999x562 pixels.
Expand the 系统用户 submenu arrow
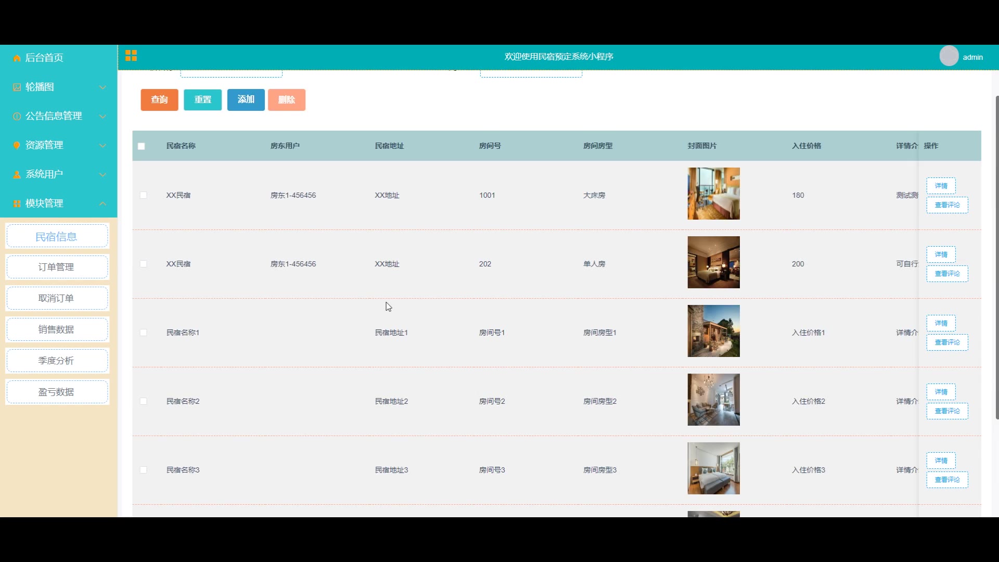[x=103, y=174]
